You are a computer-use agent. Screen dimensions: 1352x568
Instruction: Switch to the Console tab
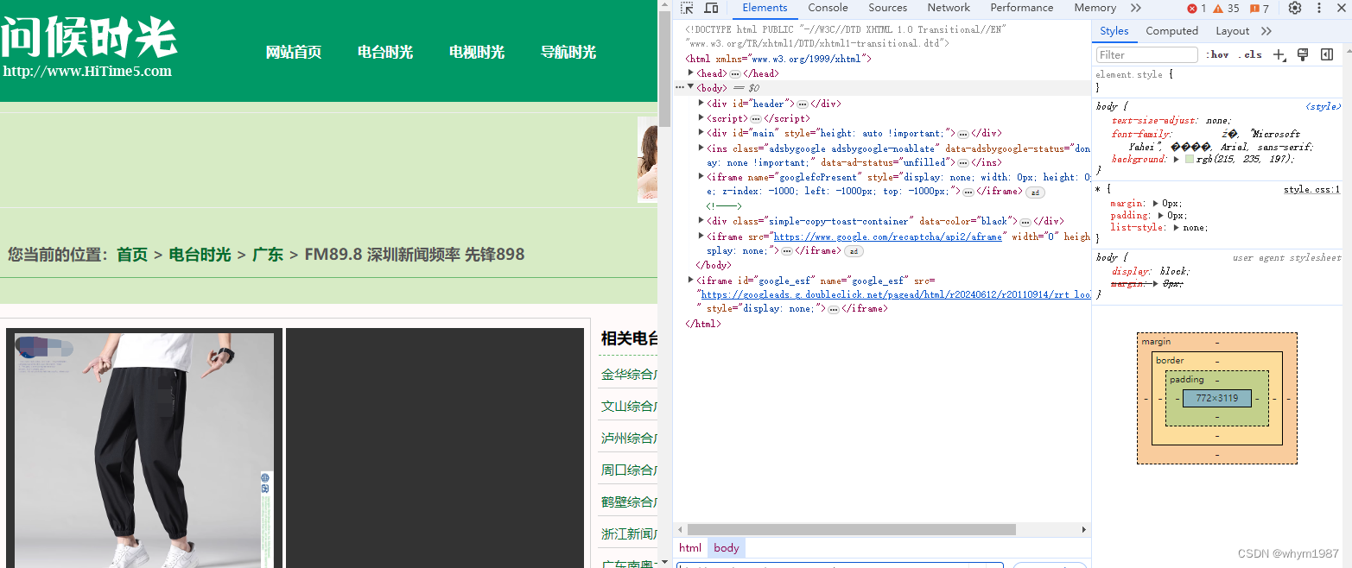click(x=828, y=8)
